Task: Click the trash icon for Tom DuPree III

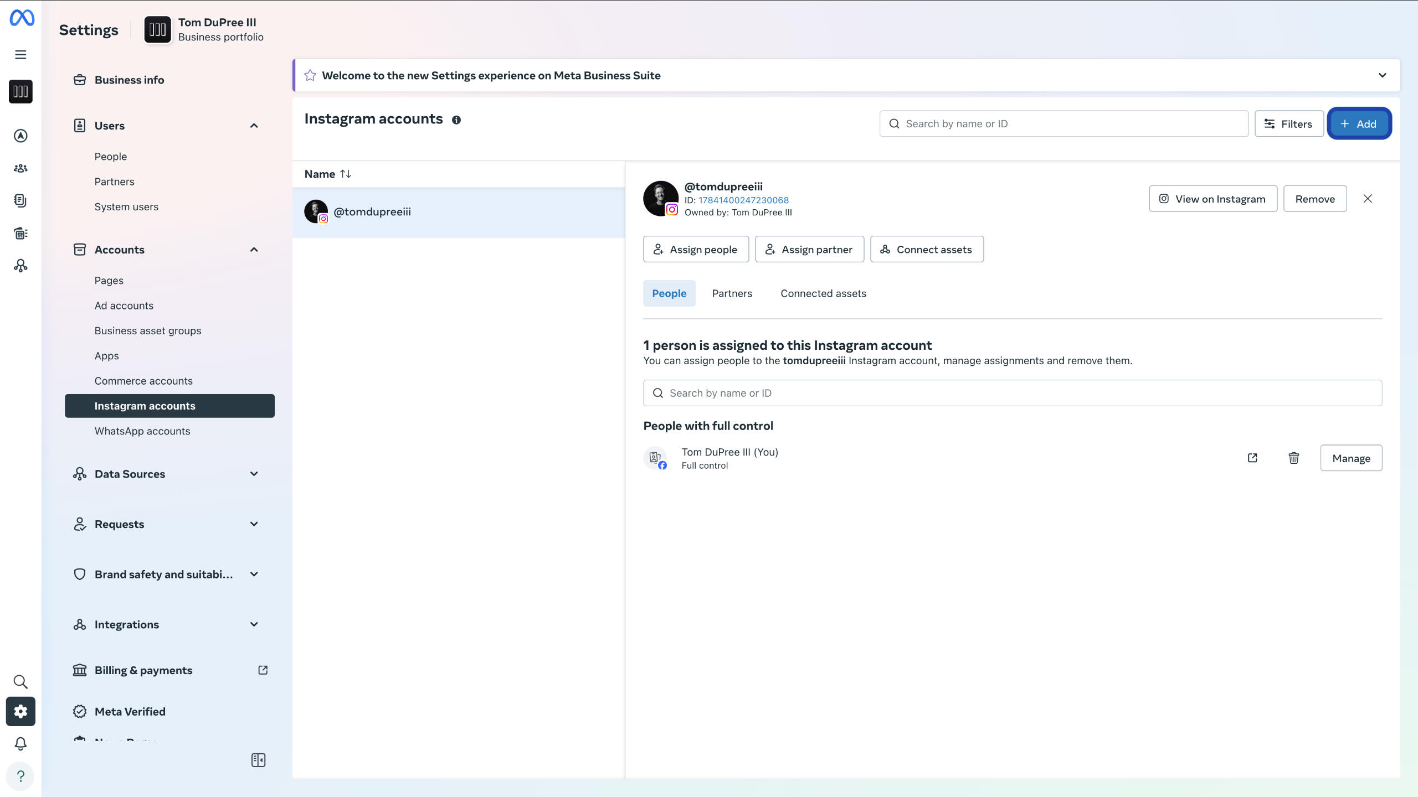Action: point(1293,458)
